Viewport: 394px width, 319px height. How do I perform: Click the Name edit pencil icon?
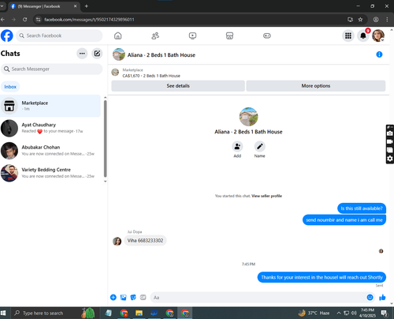(x=259, y=147)
